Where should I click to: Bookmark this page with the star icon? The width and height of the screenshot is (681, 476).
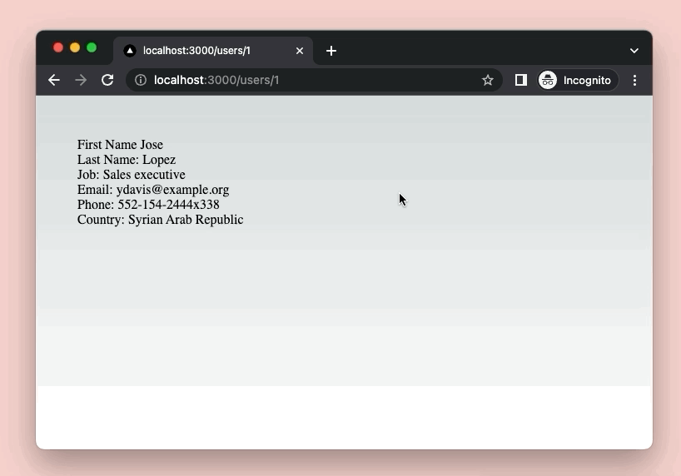pos(487,80)
